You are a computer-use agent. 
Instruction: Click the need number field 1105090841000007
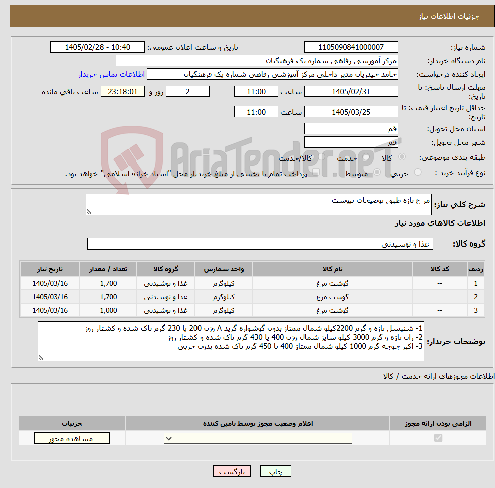(x=351, y=47)
